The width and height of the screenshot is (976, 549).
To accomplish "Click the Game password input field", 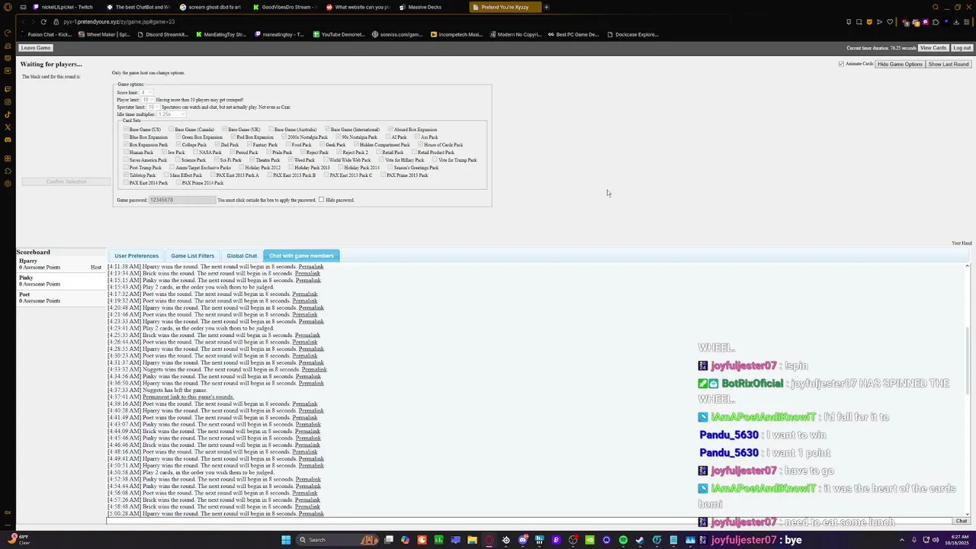I will (x=183, y=200).
